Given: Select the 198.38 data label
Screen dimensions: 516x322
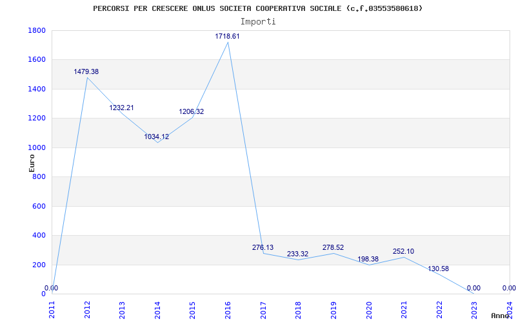Looking at the screenshot, I should pyautogui.click(x=368, y=260).
